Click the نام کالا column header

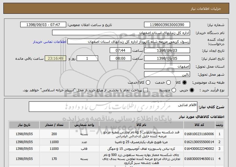[x=141, y=125]
